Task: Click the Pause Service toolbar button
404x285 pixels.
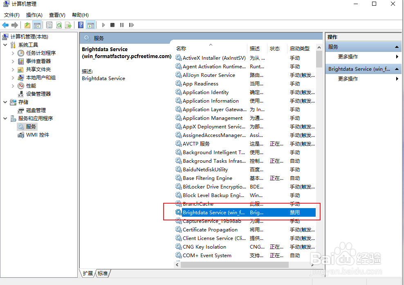Action: [x=122, y=25]
